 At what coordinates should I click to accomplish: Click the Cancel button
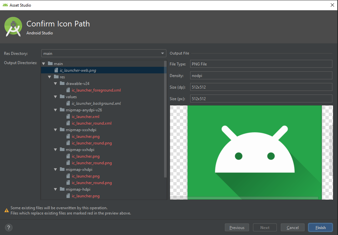pyautogui.click(x=292, y=227)
